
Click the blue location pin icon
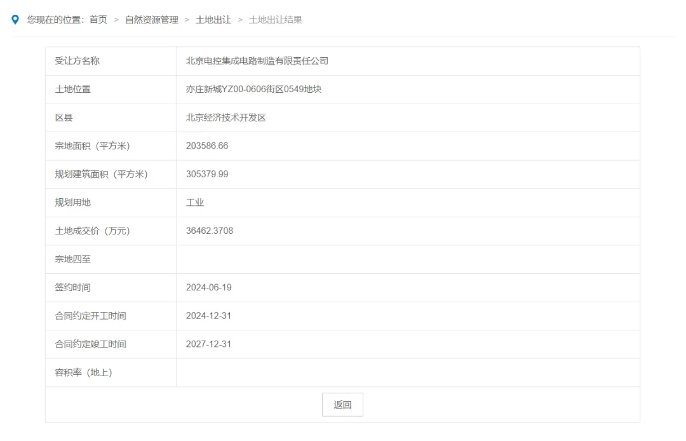pyautogui.click(x=15, y=20)
